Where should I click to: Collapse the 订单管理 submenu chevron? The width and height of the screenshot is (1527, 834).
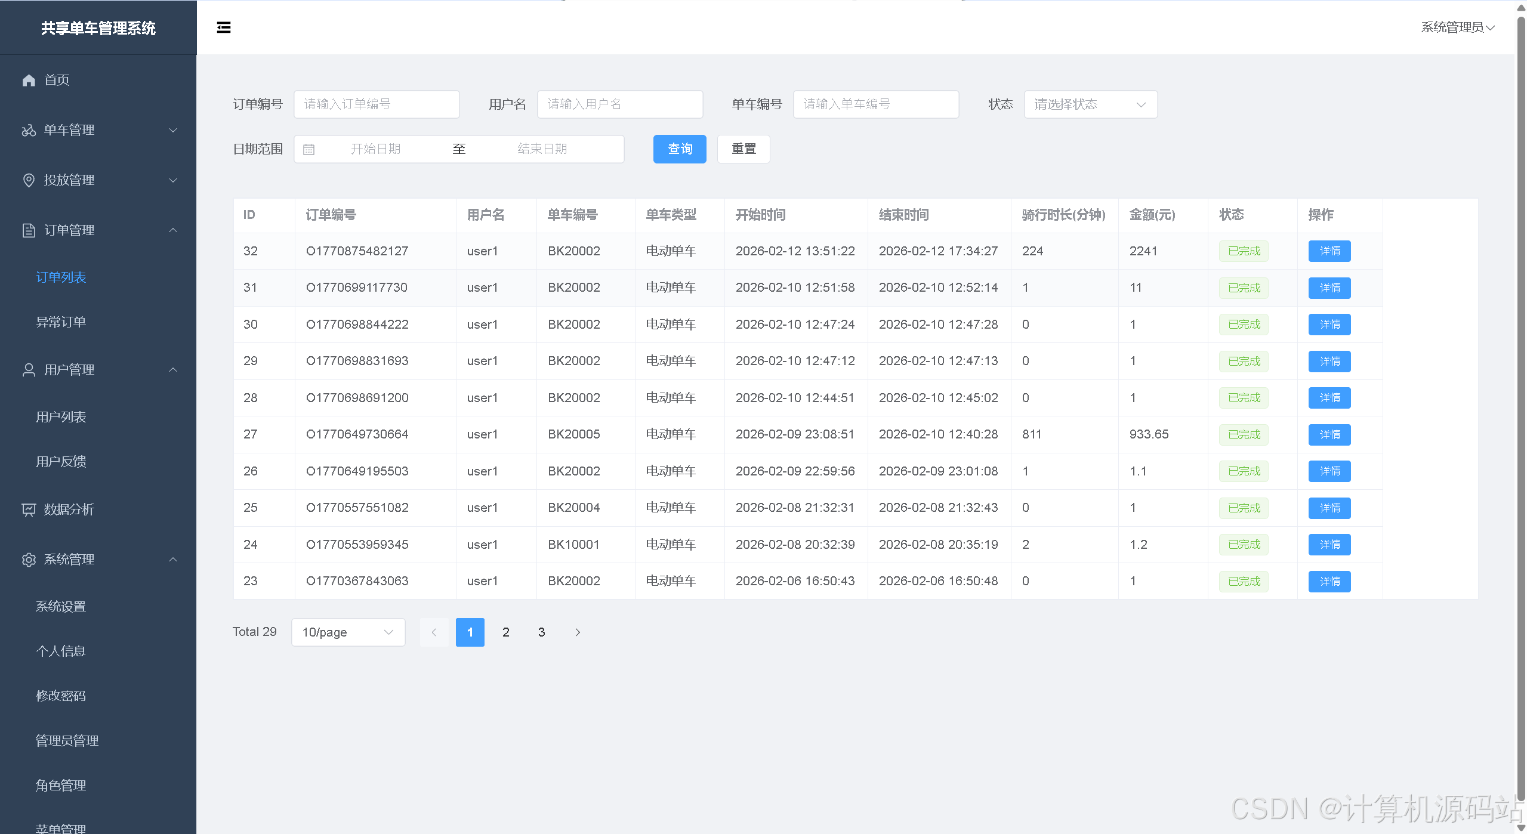[173, 230]
